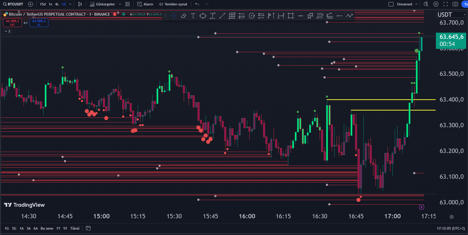The height and width of the screenshot is (235, 468).
Task: Toggle the purple lightning quick-trade icon
Action: pyautogui.click(x=422, y=207)
